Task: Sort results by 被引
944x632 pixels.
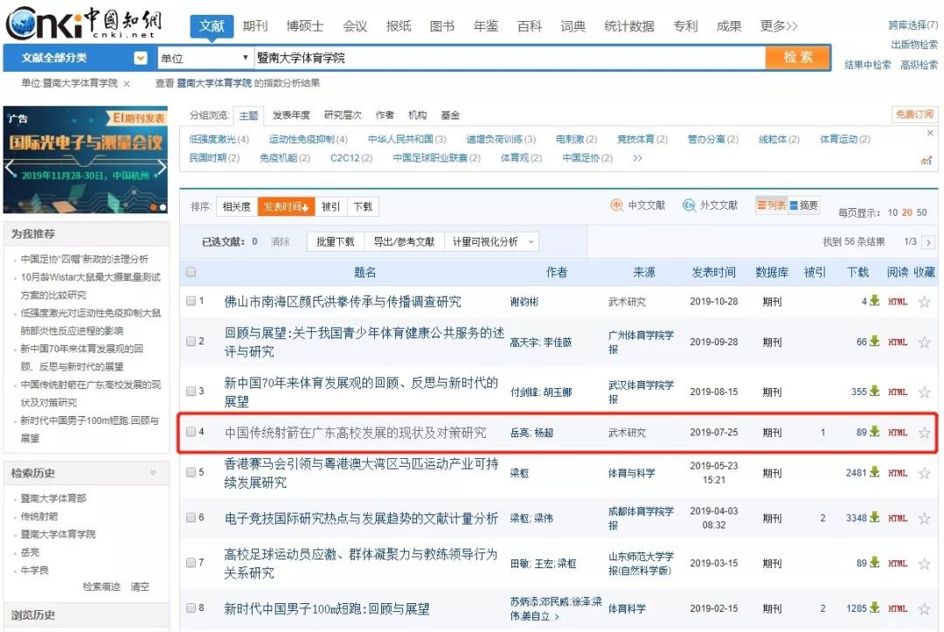Action: click(330, 206)
